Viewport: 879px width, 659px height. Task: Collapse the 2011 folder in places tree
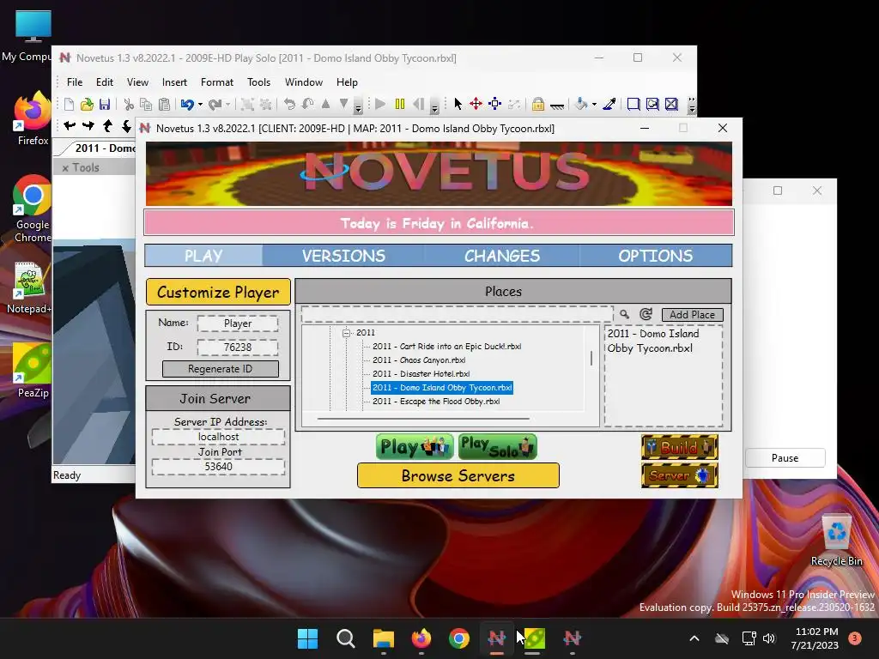click(347, 333)
